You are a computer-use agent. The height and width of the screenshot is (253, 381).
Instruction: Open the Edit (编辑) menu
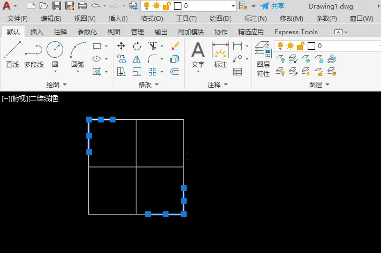51,18
